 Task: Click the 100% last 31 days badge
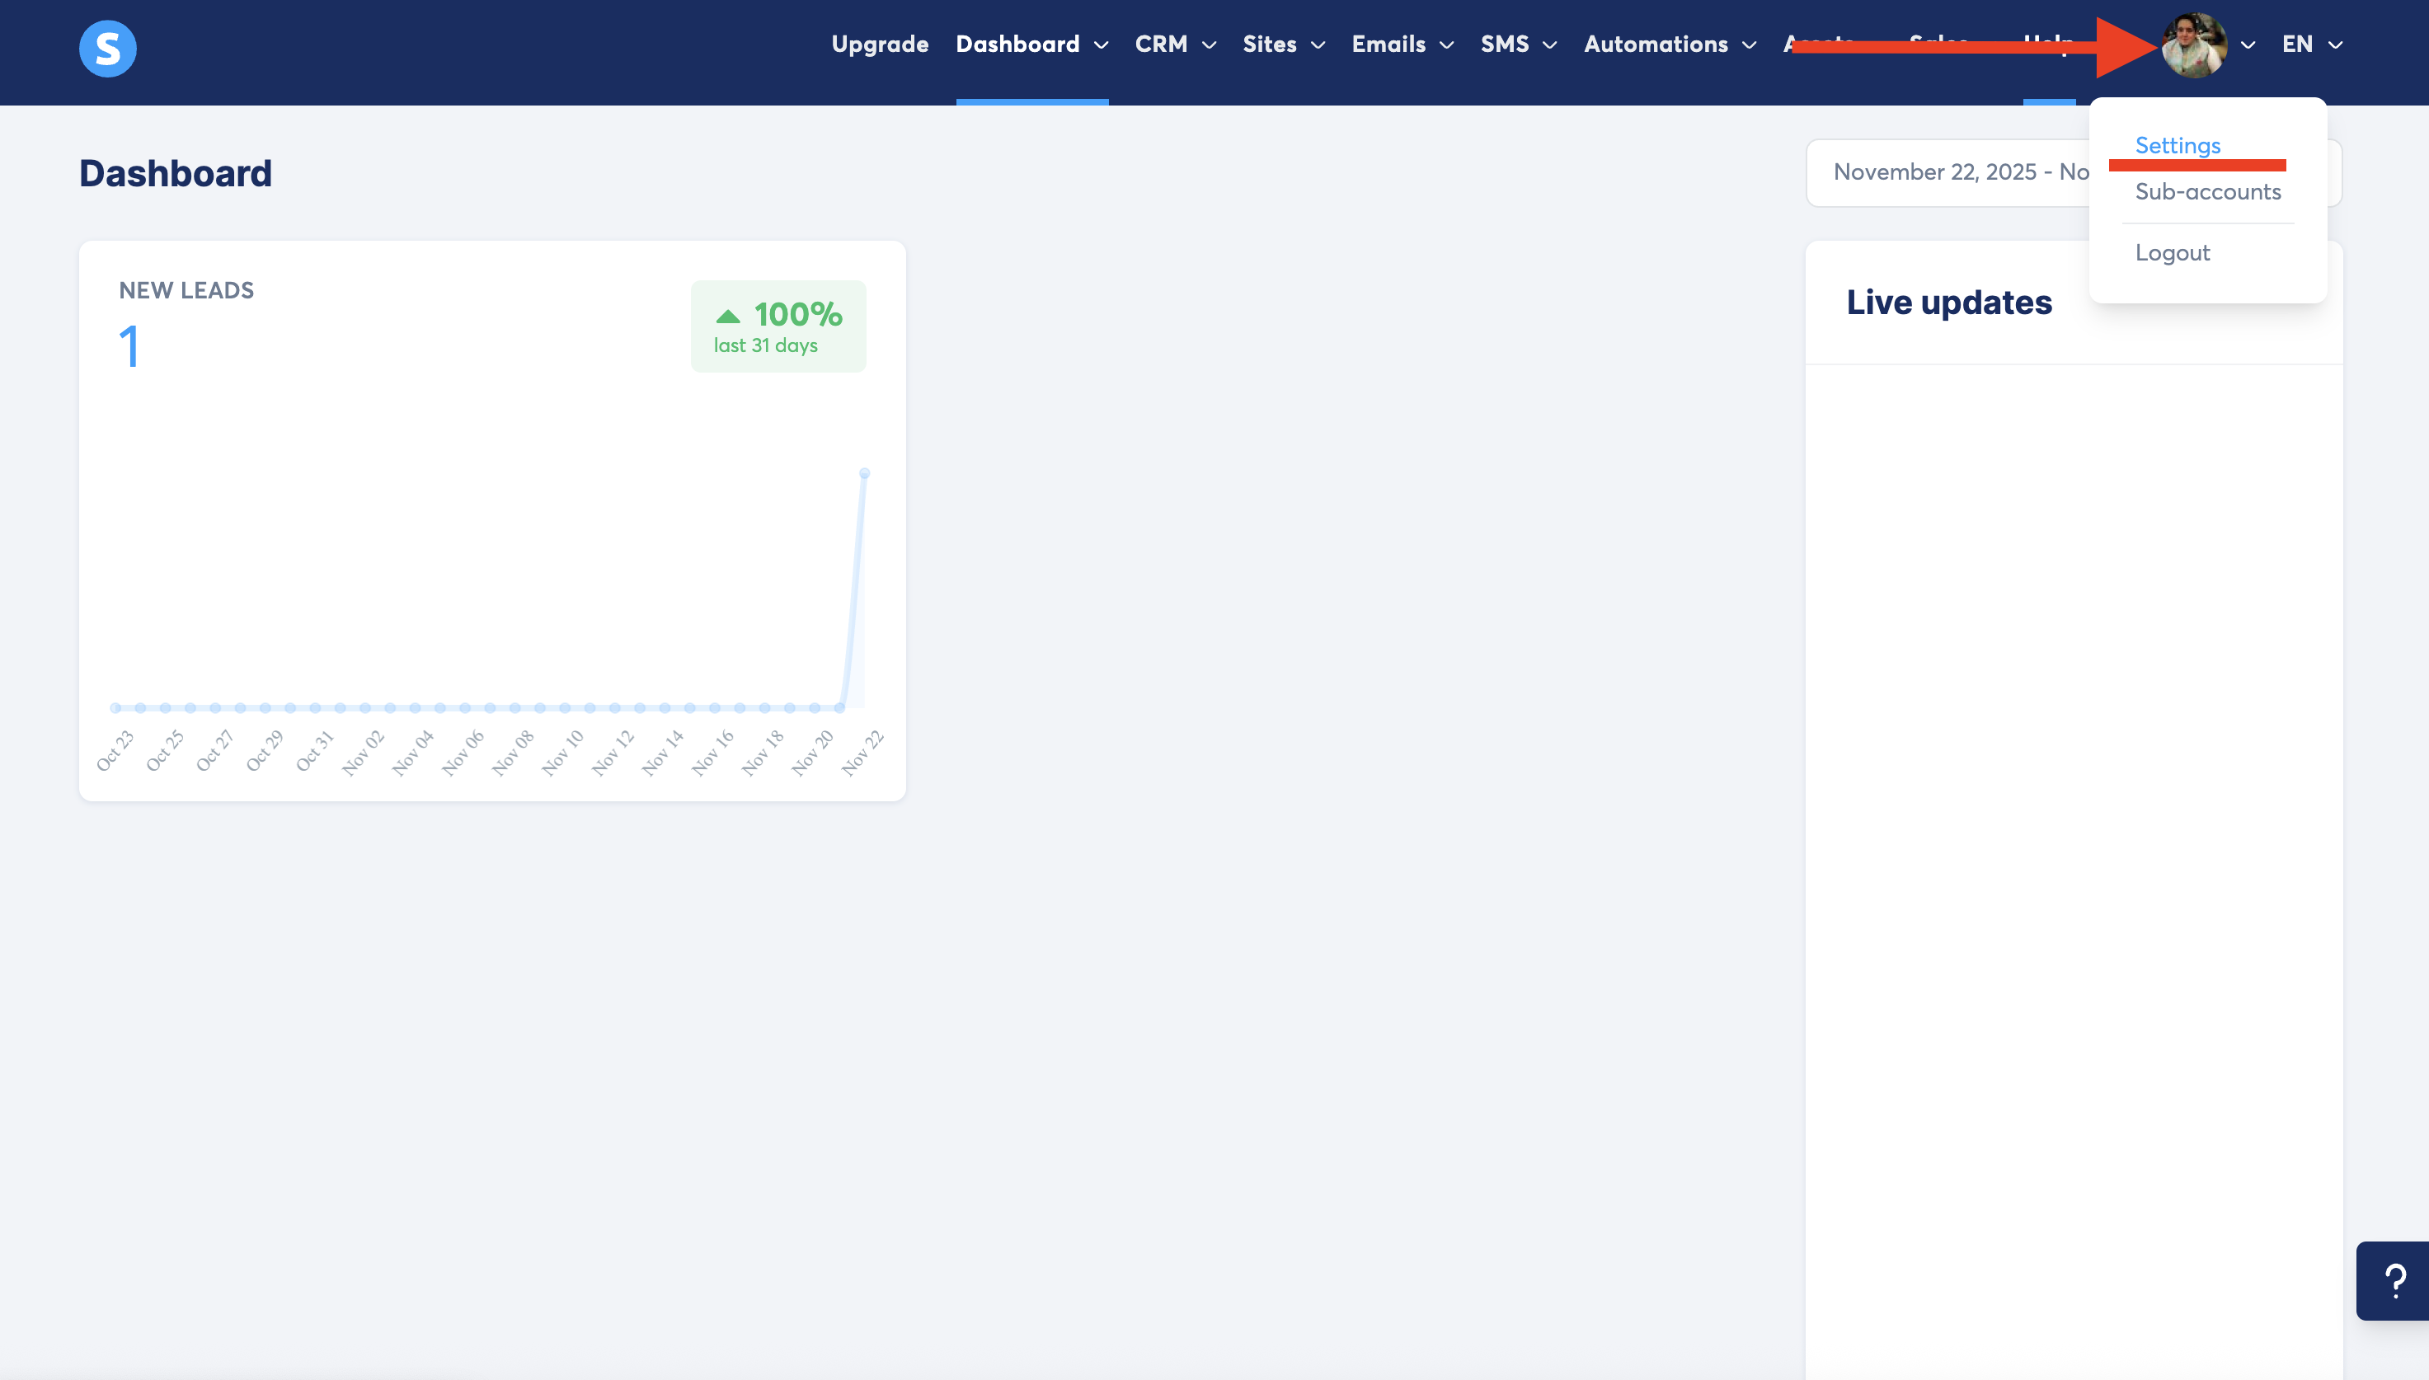click(778, 326)
